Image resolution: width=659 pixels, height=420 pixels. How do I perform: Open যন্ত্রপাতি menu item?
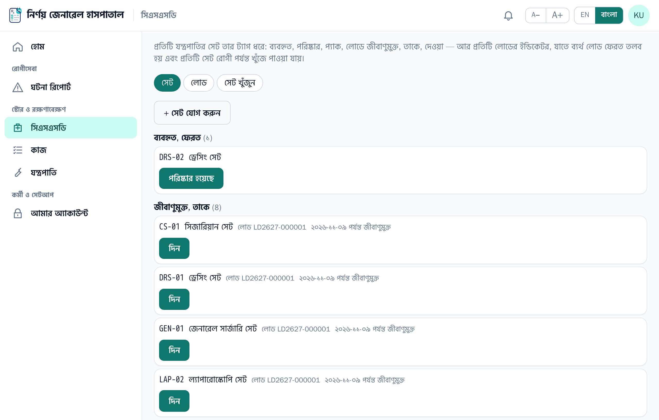pyautogui.click(x=71, y=172)
